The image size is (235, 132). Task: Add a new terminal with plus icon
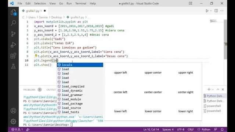pyautogui.click(x=209, y=89)
